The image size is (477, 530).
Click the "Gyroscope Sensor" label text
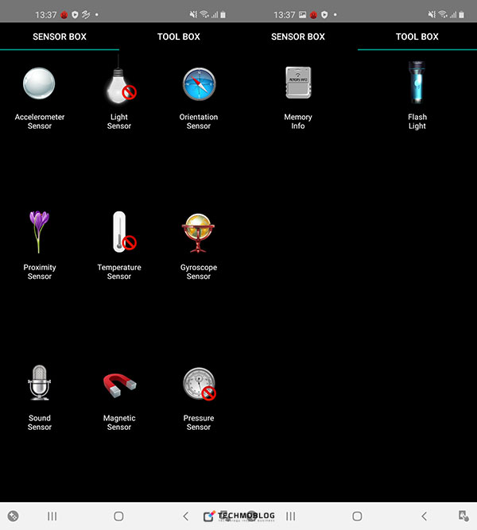click(199, 272)
